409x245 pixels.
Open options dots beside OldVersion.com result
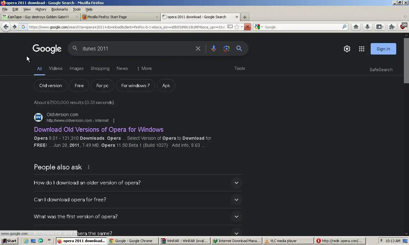click(x=114, y=121)
